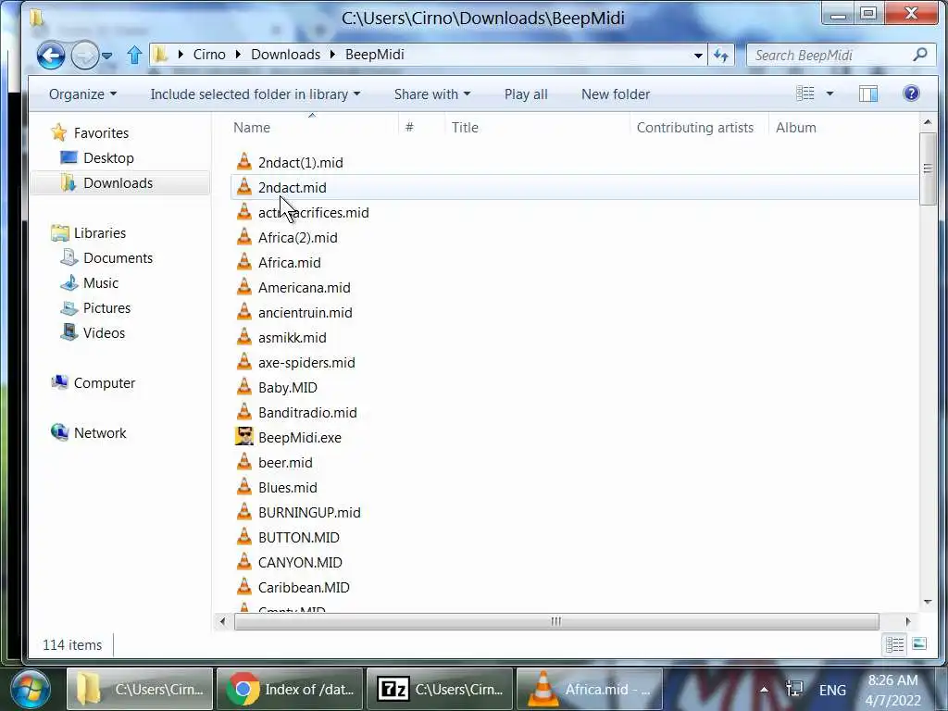948x711 pixels.
Task: Select BeepMidi in the breadcrumb path
Action: click(x=375, y=55)
